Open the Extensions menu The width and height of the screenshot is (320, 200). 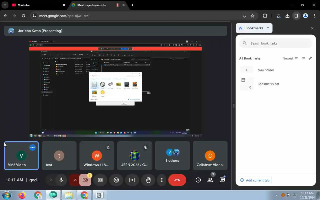(265, 16)
